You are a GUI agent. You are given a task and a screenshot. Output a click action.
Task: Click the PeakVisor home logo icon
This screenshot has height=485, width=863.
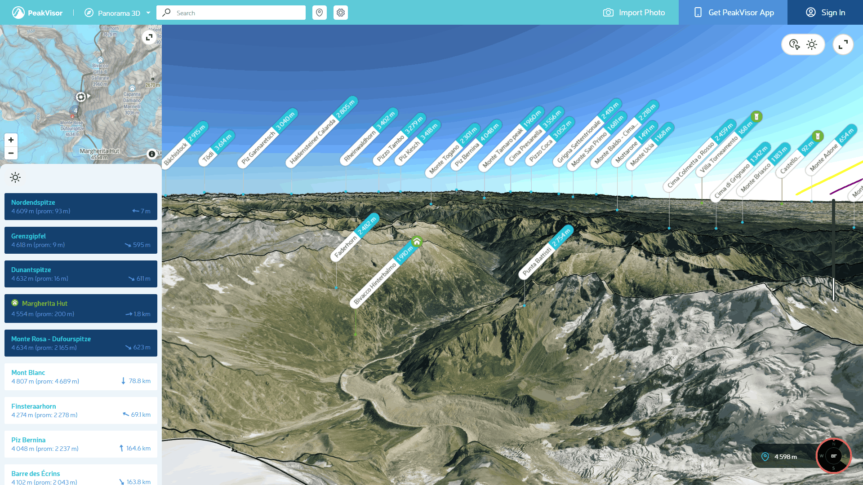point(15,12)
